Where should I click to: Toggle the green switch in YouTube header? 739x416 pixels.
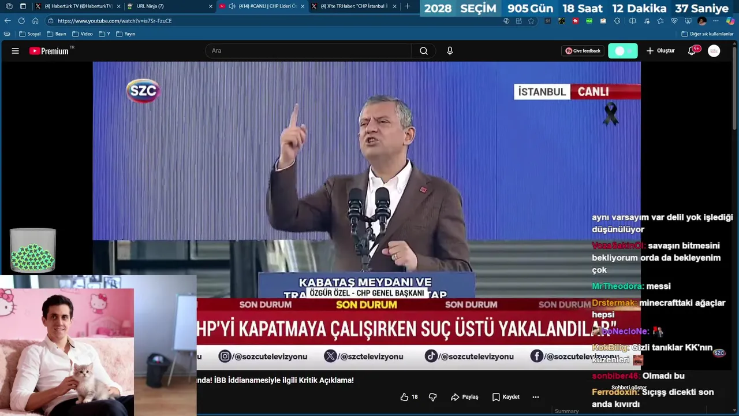[x=623, y=51]
